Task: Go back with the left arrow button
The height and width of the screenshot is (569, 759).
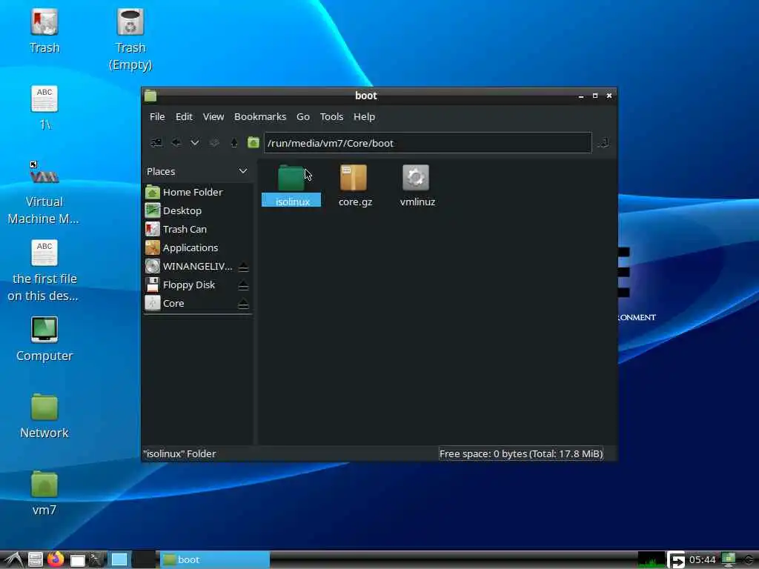Action: (176, 143)
